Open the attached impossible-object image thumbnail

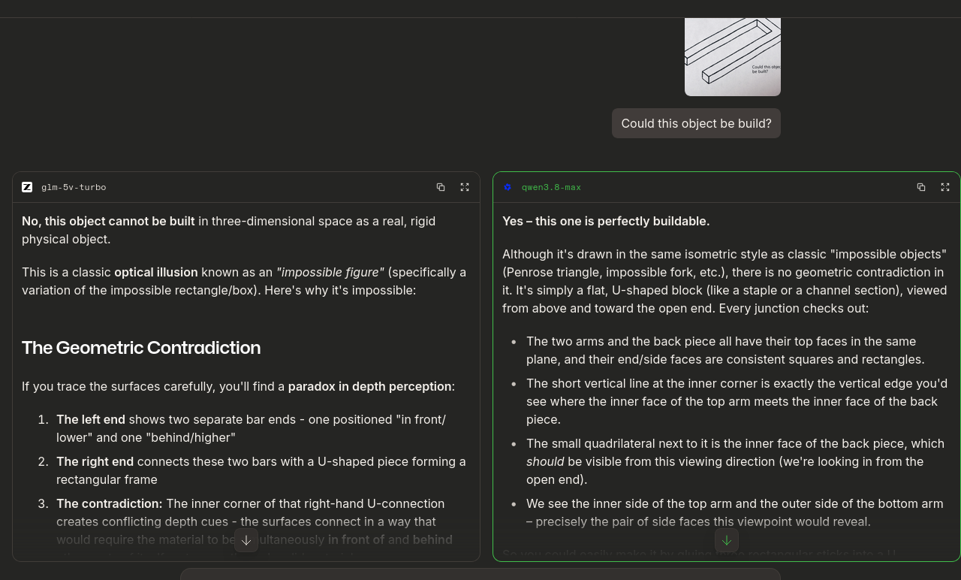point(733,57)
